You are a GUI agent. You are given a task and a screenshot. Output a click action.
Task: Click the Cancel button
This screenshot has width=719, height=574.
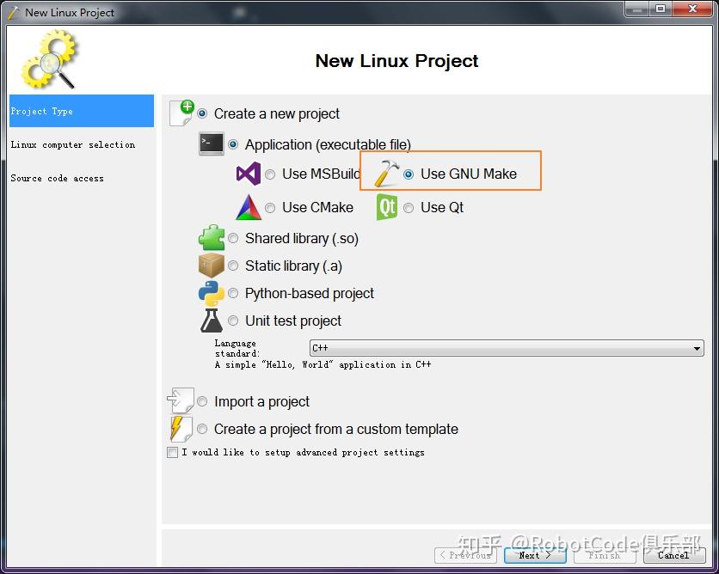[x=674, y=555]
